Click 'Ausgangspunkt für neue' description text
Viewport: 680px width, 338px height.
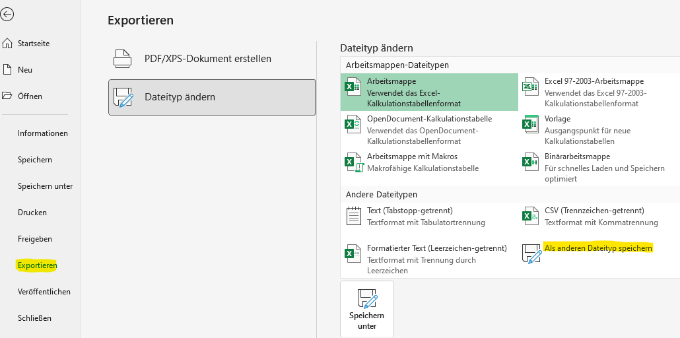[x=588, y=130]
